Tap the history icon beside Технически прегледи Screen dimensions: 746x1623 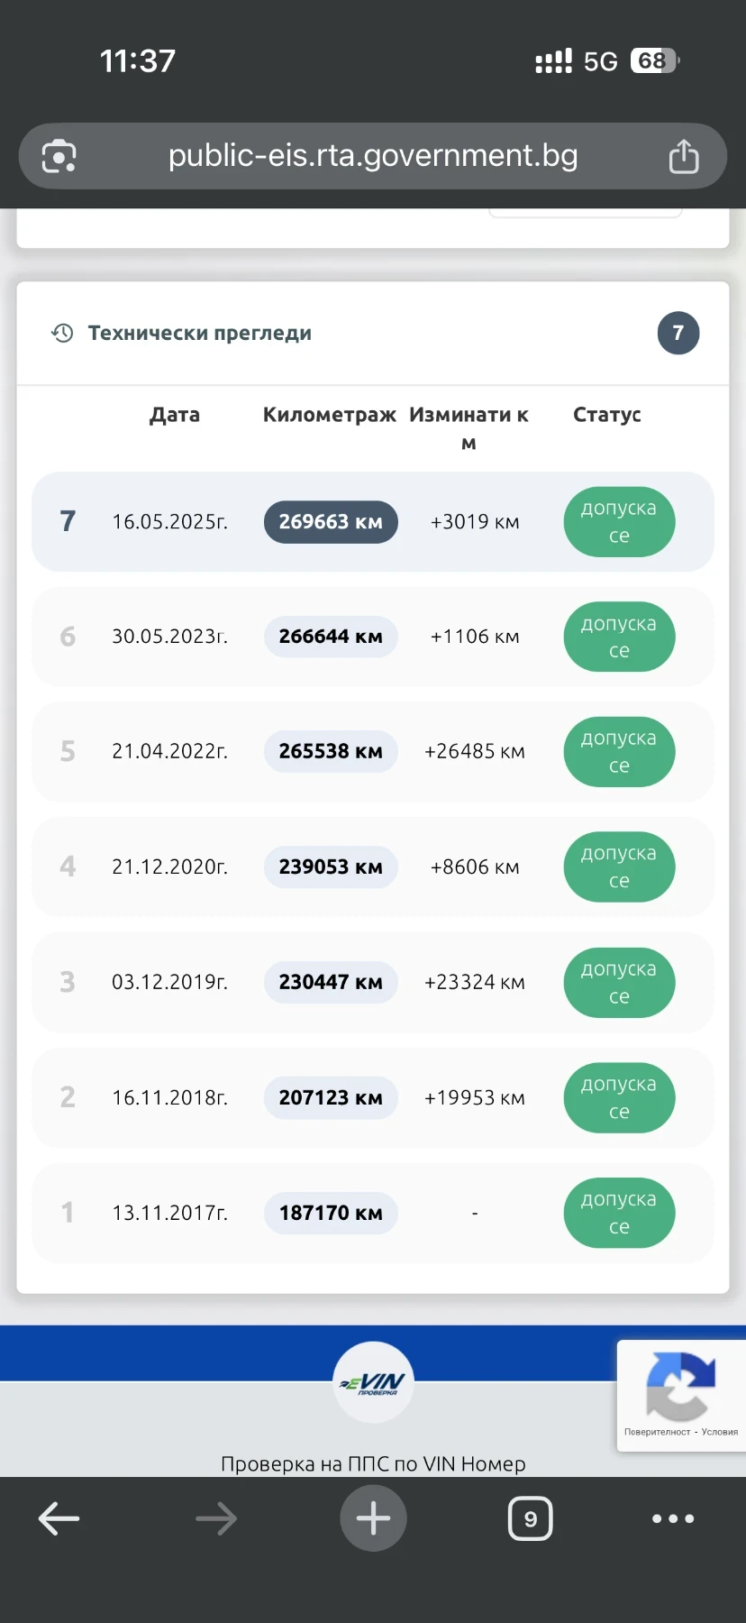point(62,334)
